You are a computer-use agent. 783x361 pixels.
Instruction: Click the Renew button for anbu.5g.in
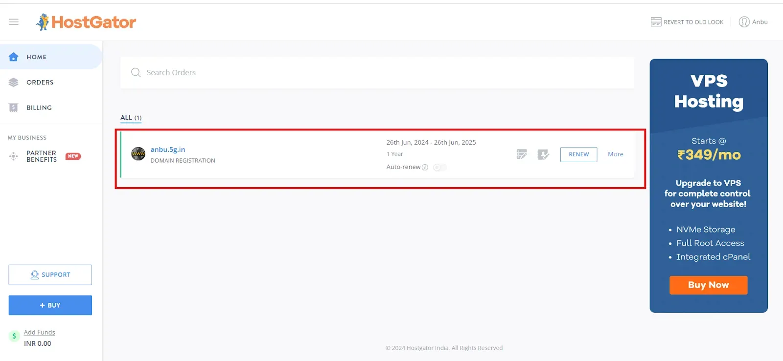click(x=578, y=154)
